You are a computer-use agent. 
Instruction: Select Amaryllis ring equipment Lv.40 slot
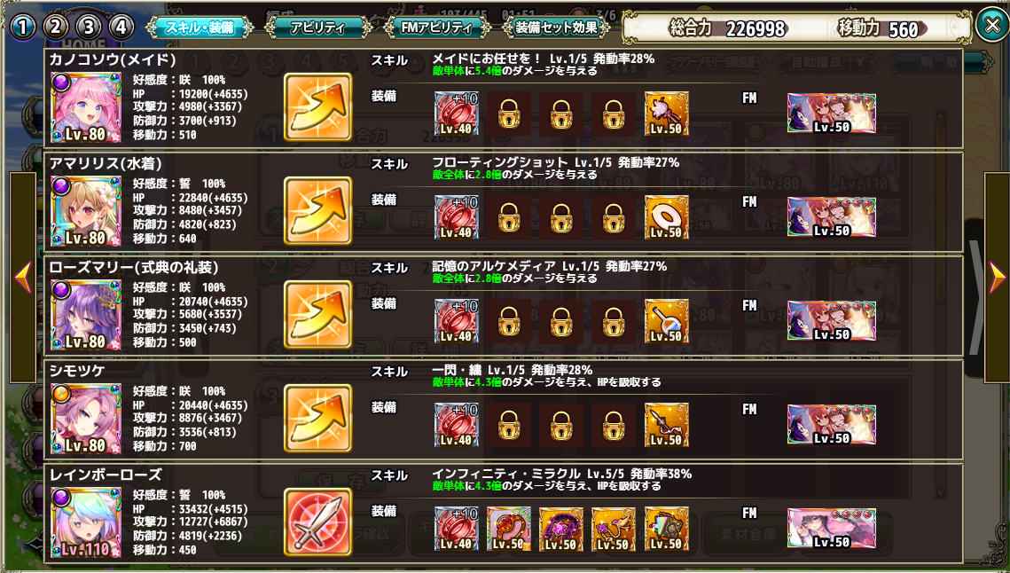pyautogui.click(x=457, y=217)
